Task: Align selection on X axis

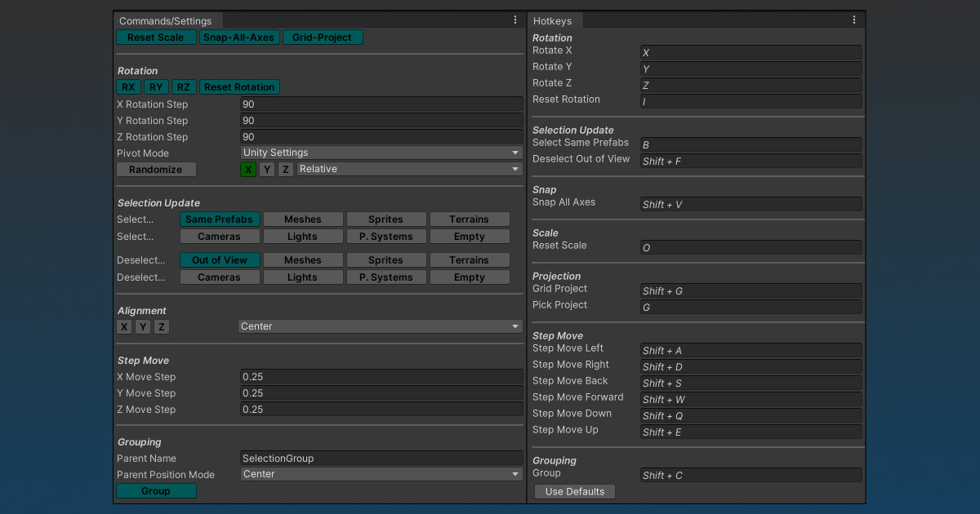Action: tap(124, 327)
